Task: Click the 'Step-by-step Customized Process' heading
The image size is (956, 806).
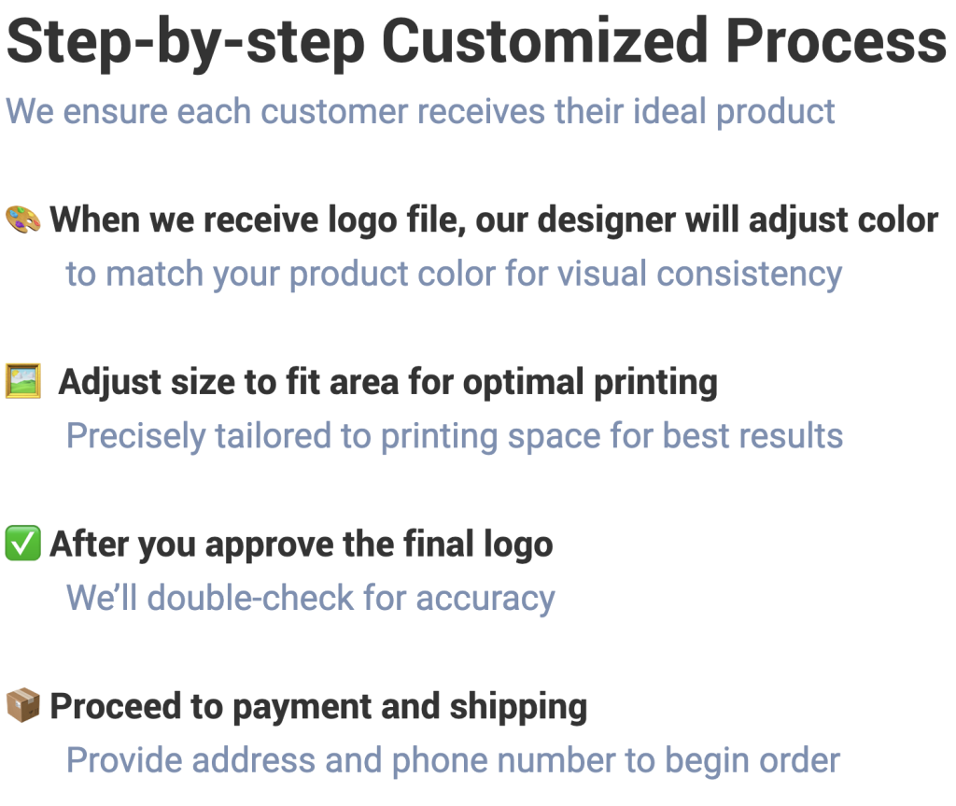Action: coord(476,41)
